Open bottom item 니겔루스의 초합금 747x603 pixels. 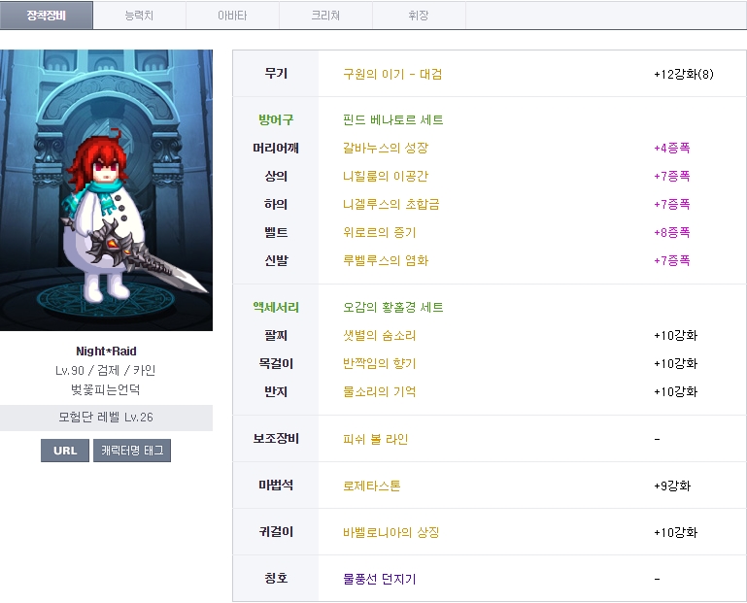[x=391, y=204]
